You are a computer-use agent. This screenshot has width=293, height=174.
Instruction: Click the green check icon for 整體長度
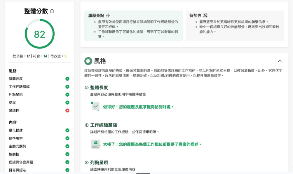tap(67, 79)
